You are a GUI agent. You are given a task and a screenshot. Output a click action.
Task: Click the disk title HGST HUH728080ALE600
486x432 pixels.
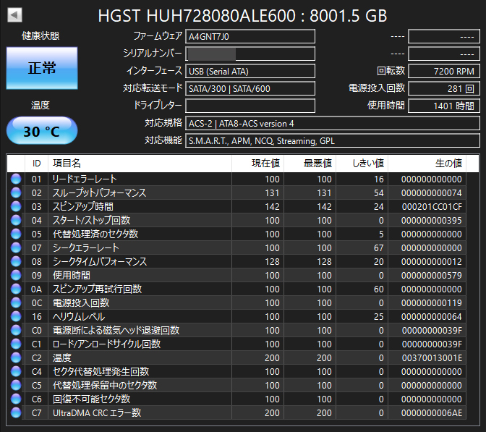197,15
